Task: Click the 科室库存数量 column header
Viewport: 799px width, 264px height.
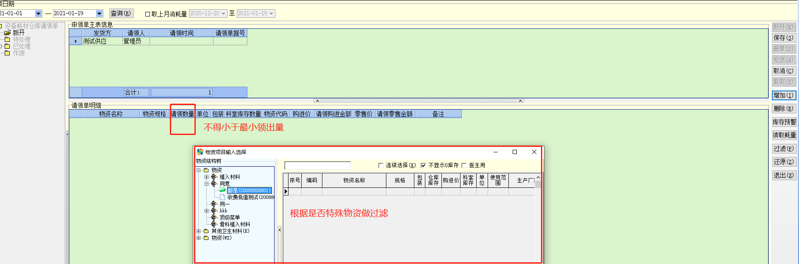Action: coord(244,114)
